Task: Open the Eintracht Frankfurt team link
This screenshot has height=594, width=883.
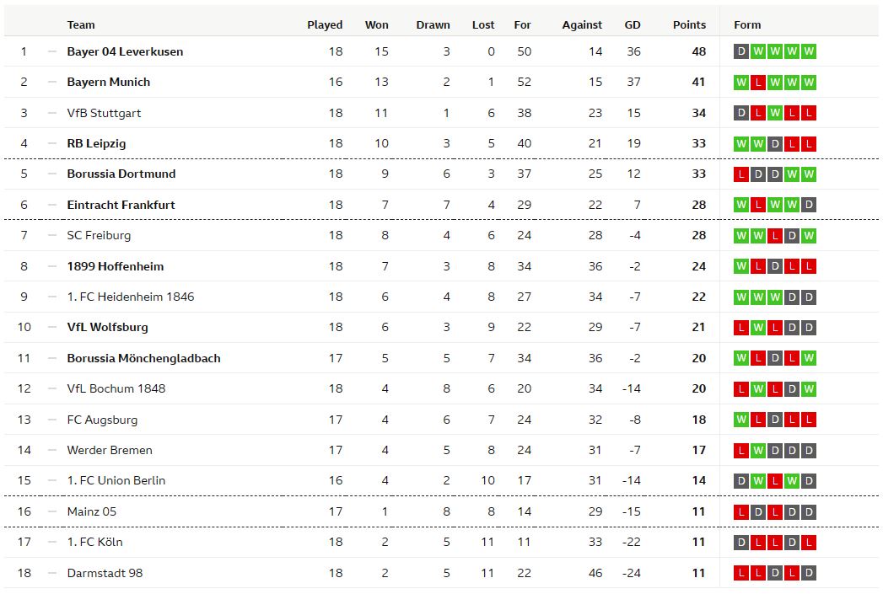Action: pos(121,205)
